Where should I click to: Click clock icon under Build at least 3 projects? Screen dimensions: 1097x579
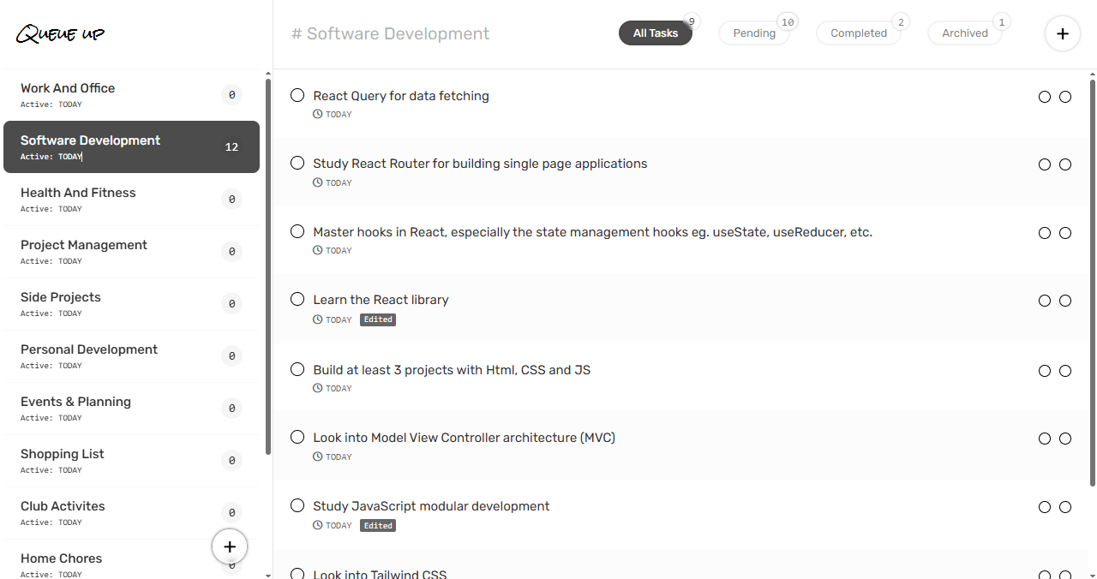[x=318, y=388]
